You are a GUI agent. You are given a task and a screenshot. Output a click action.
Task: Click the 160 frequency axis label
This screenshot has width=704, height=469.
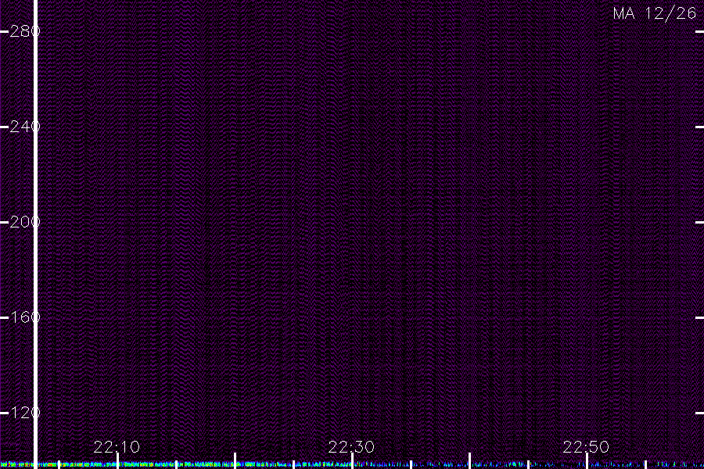tap(25, 317)
